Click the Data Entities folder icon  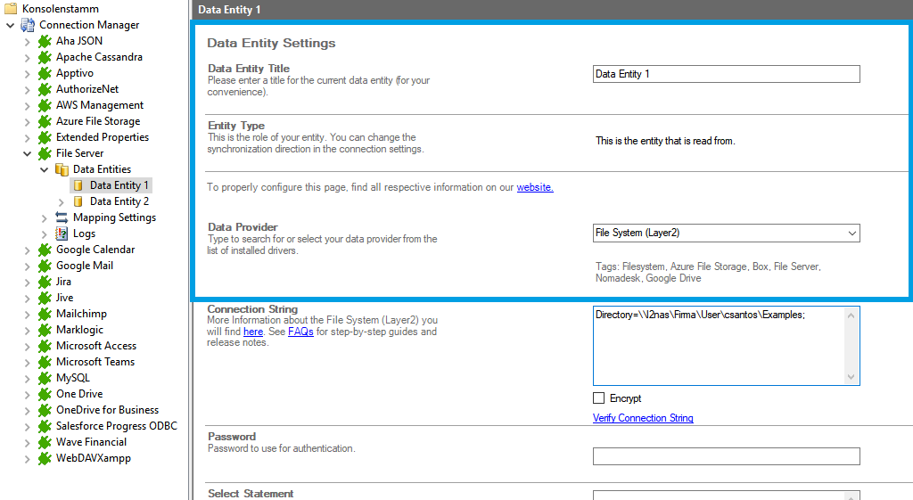coord(62,169)
